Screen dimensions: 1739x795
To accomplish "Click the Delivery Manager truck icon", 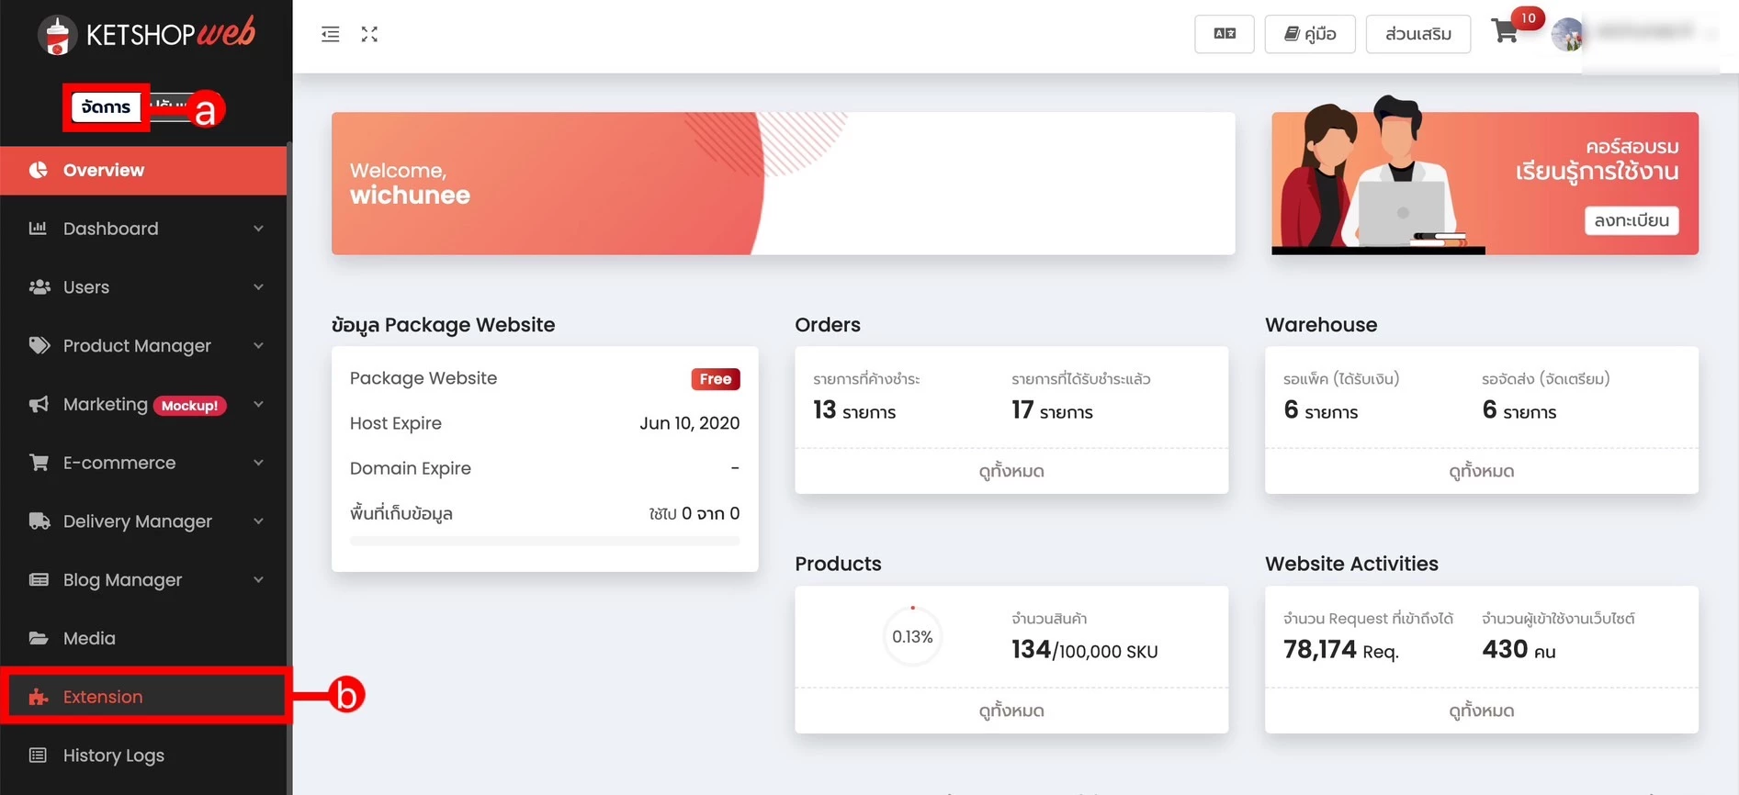I will [x=40, y=521].
